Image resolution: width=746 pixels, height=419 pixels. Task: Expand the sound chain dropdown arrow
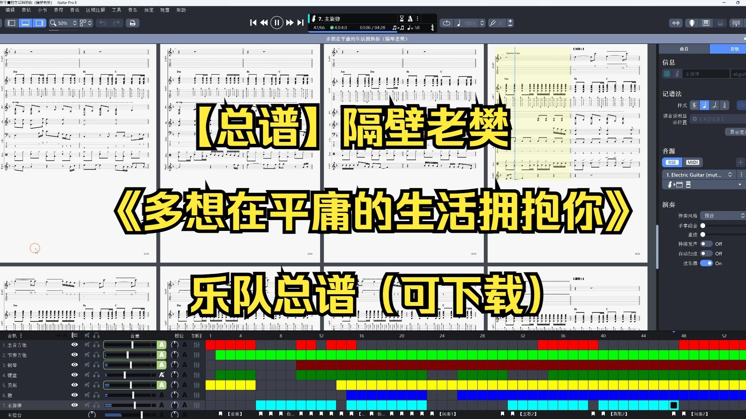740,185
